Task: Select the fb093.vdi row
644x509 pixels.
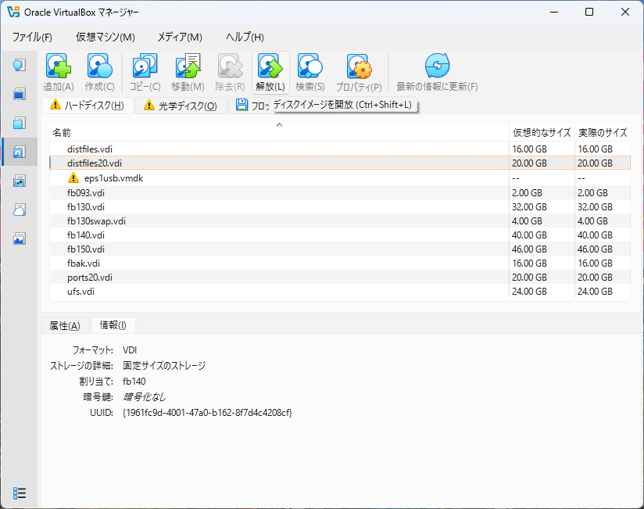Action: [340, 192]
